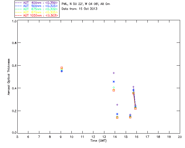Click the 0.8 y-axis tick label

[14, 43]
